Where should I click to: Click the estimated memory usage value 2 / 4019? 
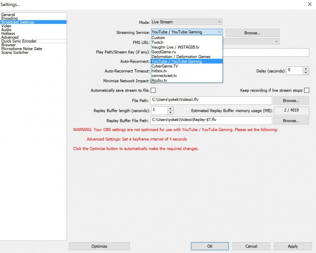291,110
